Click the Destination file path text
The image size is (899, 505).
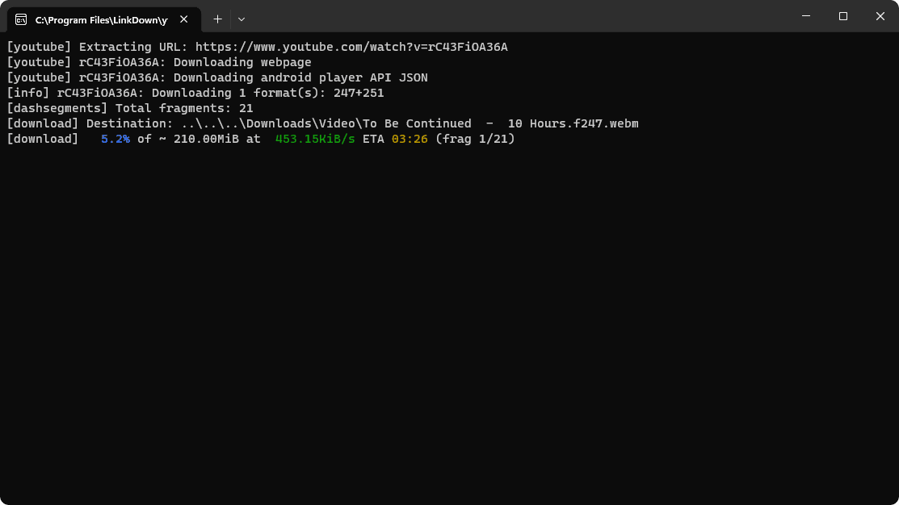pyautogui.click(x=410, y=124)
